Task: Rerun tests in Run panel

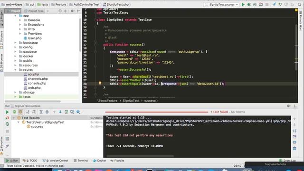Action: point(7,112)
